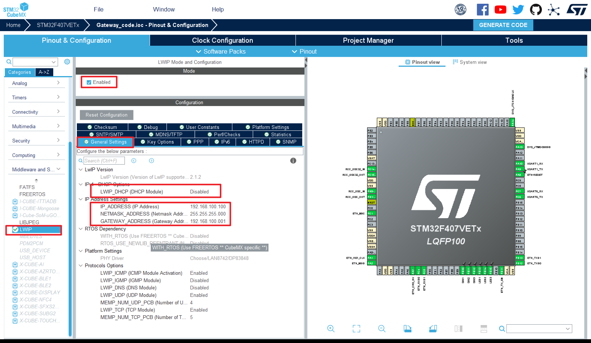Image resolution: width=591 pixels, height=343 pixels.
Task: Show the parameter info icon
Action: point(293,160)
